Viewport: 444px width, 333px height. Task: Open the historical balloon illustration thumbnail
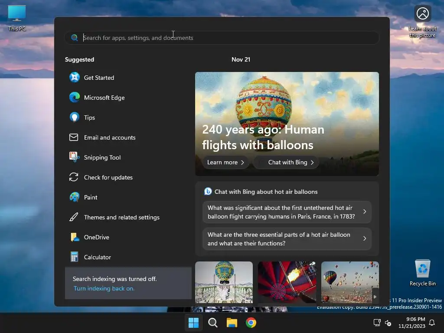pyautogui.click(x=224, y=282)
